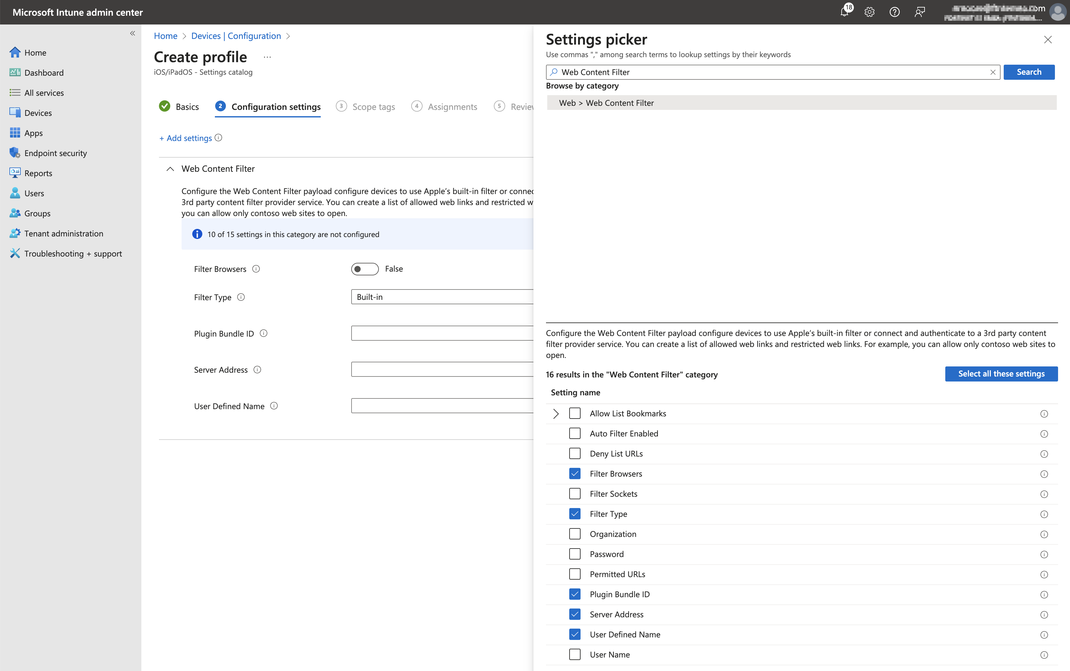
Task: Expand the Allow List Bookmarks setting
Action: pyautogui.click(x=555, y=413)
